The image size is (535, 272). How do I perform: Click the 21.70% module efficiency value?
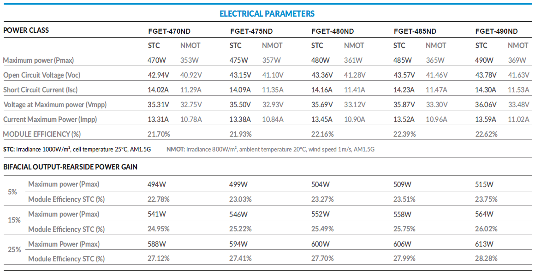point(159,134)
